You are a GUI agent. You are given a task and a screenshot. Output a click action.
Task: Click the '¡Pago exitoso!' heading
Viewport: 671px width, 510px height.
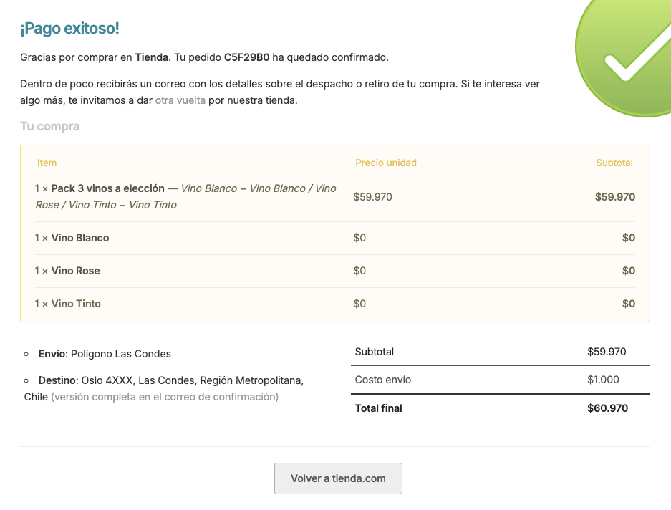pyautogui.click(x=69, y=28)
